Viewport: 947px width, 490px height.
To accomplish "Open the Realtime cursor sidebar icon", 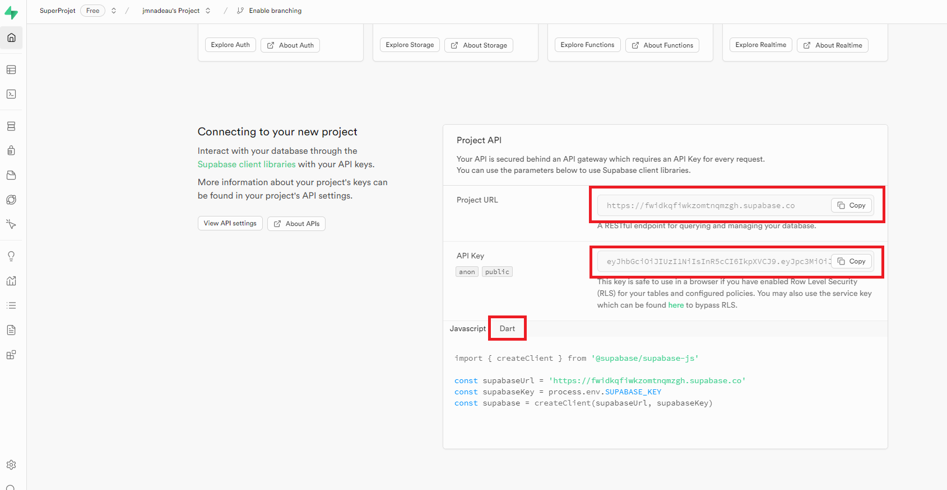I will tap(11, 224).
